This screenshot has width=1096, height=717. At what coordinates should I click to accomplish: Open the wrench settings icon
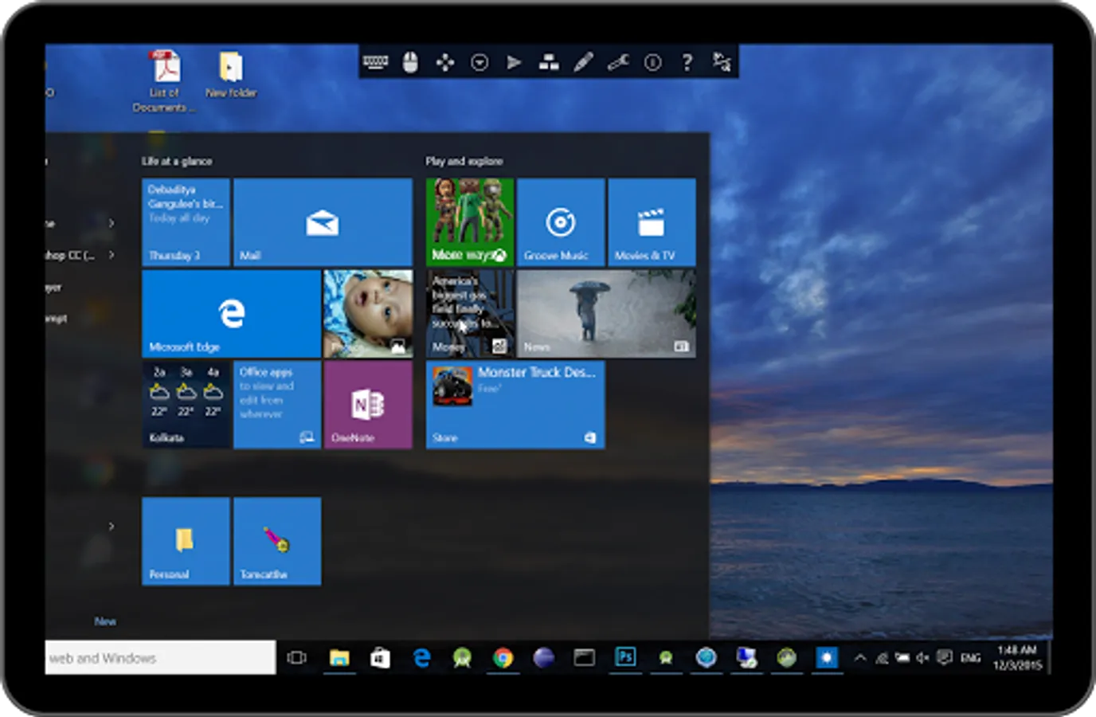click(618, 62)
